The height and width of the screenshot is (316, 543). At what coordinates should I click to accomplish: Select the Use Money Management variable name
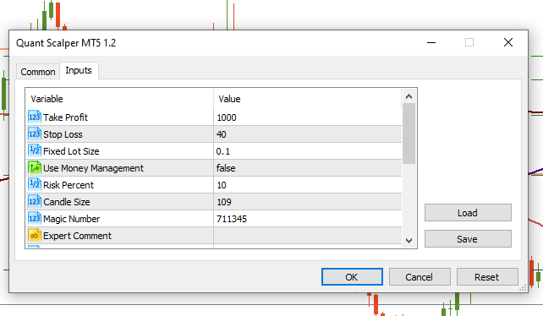(x=93, y=168)
